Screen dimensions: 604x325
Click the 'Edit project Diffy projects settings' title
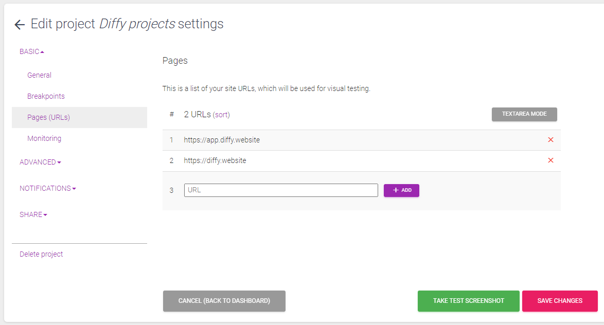click(x=127, y=24)
